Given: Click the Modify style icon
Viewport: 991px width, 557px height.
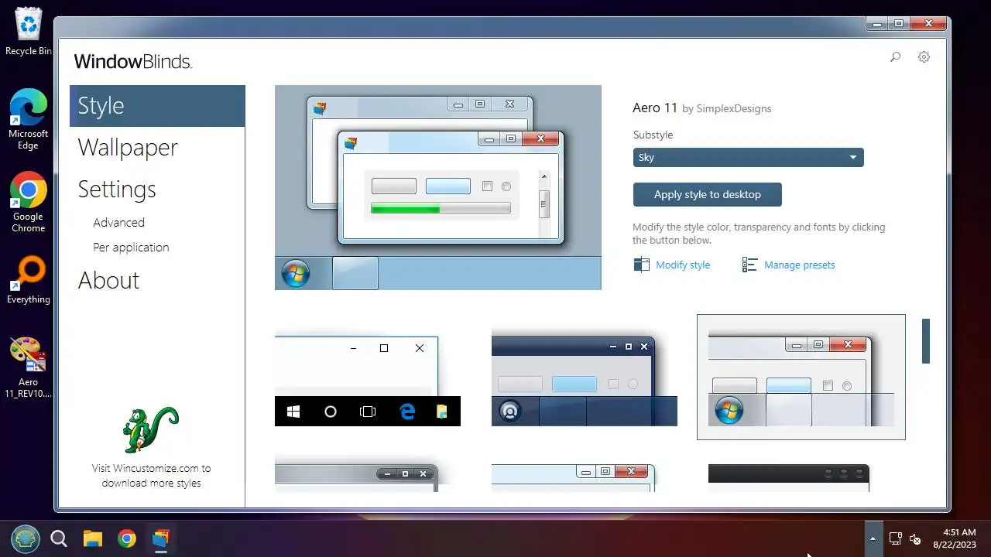Looking at the screenshot, I should [641, 265].
